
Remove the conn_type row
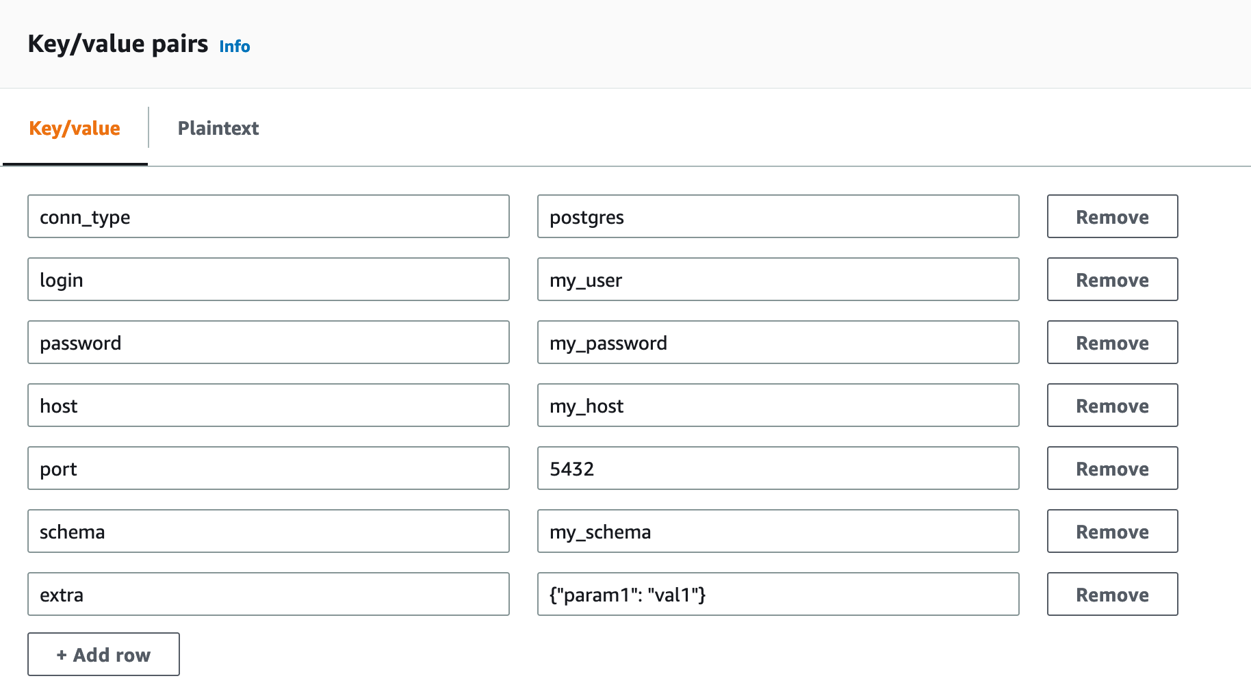pos(1111,216)
